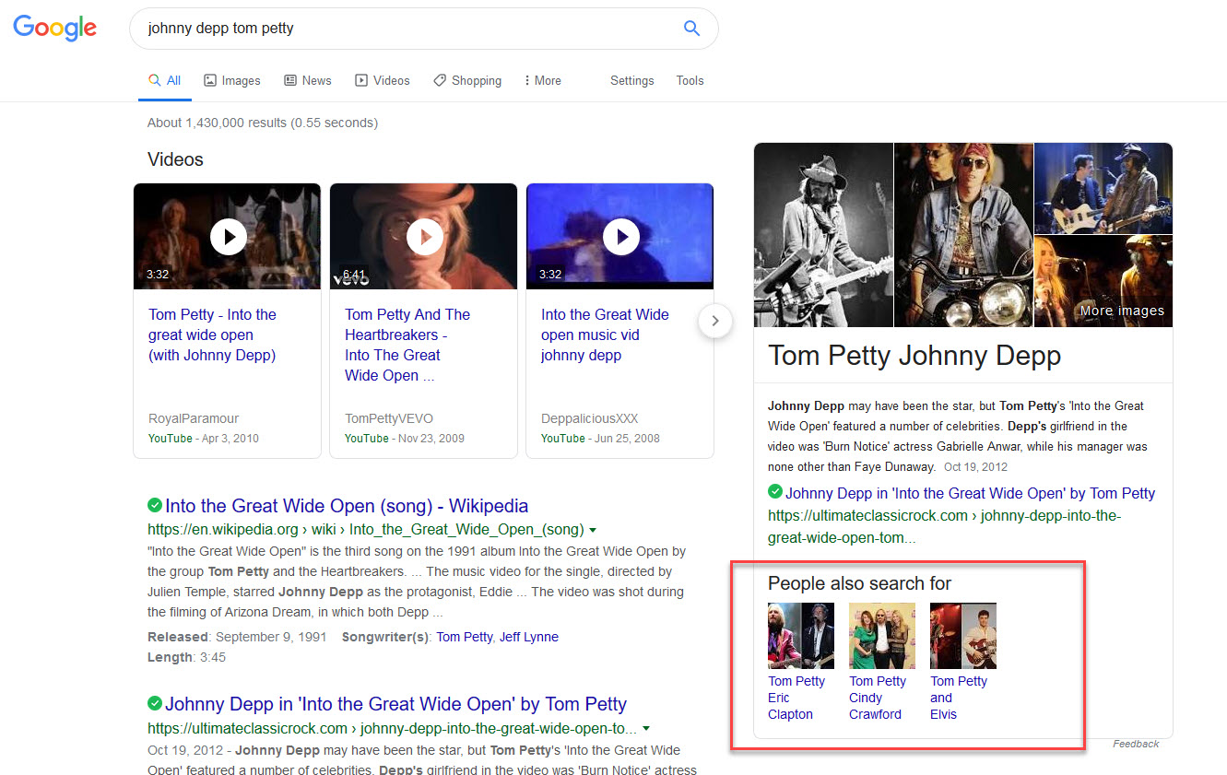The image size is (1227, 775).
Task: Select Tom Petty Eric Clapton thumbnail
Action: [x=800, y=636]
